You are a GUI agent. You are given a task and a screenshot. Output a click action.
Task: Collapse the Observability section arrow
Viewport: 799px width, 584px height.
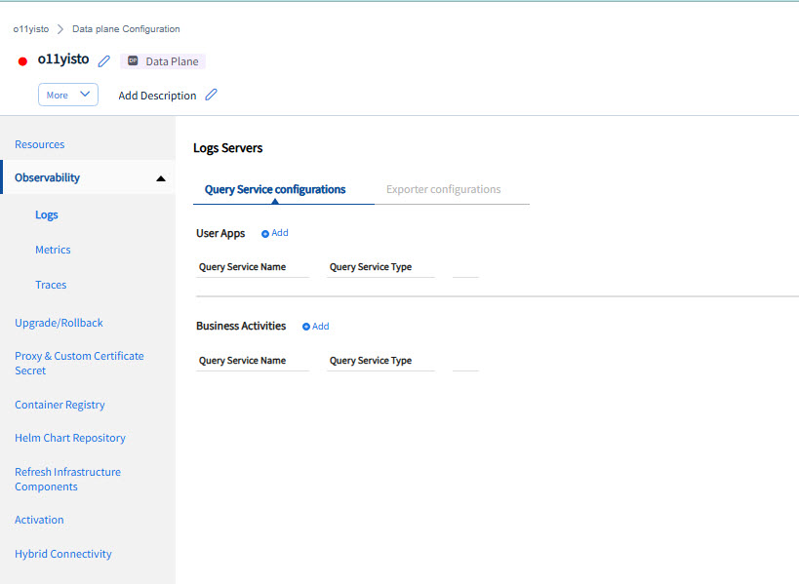click(161, 178)
